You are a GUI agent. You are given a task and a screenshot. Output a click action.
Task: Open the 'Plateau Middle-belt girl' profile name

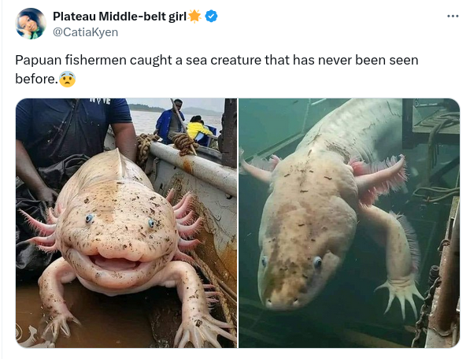click(x=120, y=17)
